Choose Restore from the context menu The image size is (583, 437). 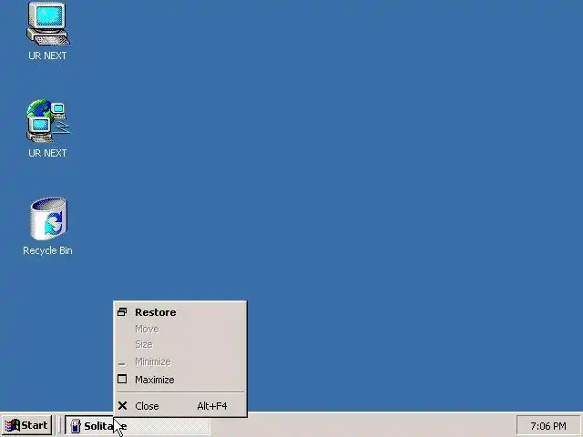coord(180,312)
